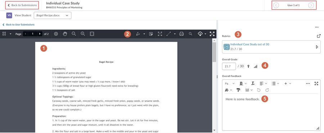View grade statistics bar chart icon

[x=255, y=66]
